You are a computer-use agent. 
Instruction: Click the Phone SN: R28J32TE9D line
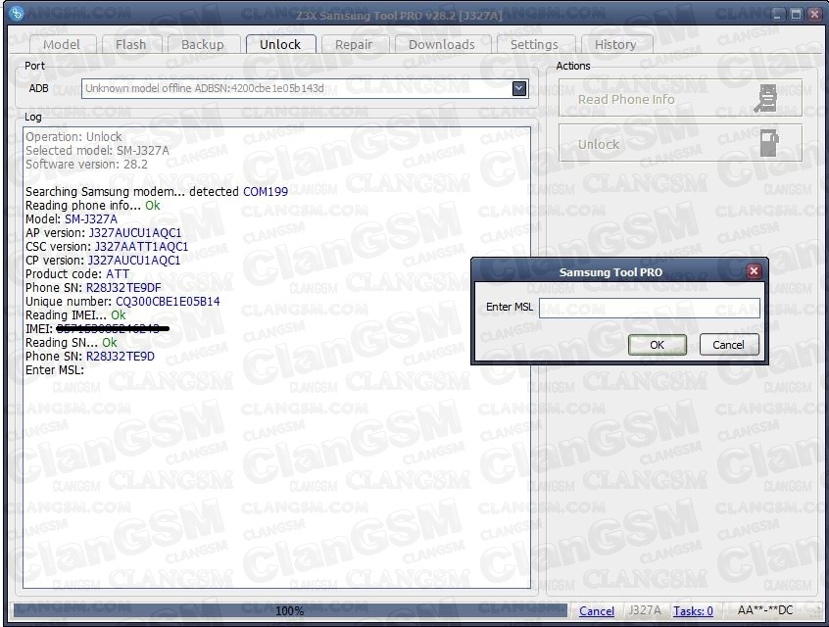click(x=90, y=357)
